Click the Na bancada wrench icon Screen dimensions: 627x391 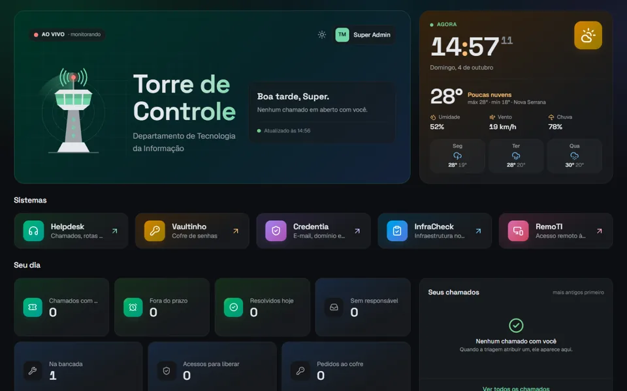[33, 371]
